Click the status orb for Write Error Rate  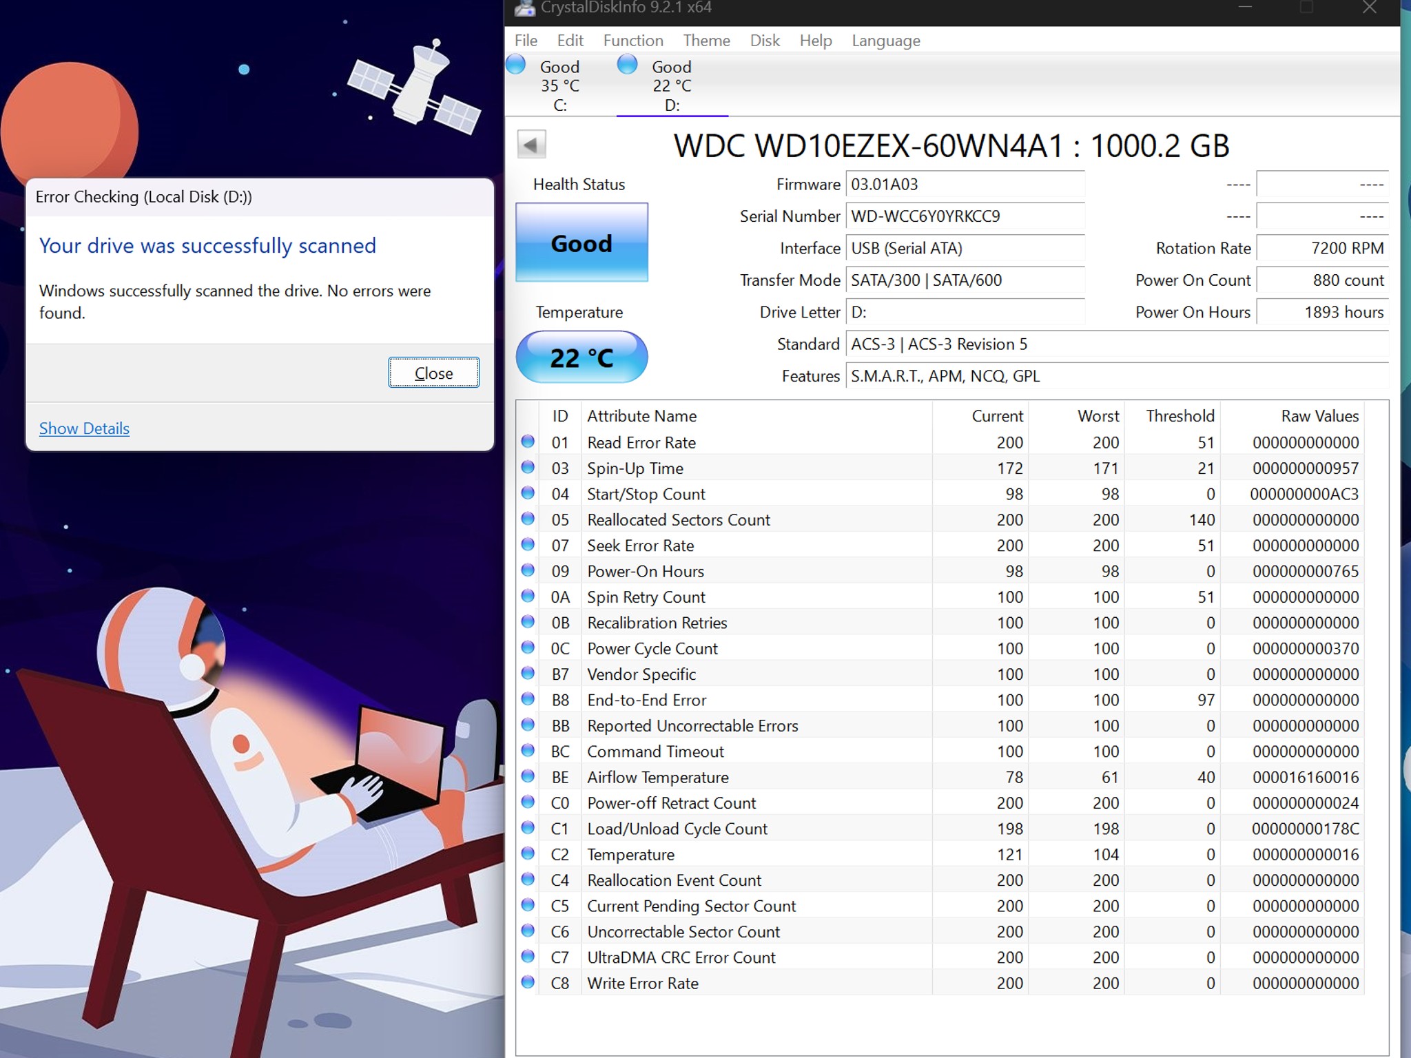528,982
